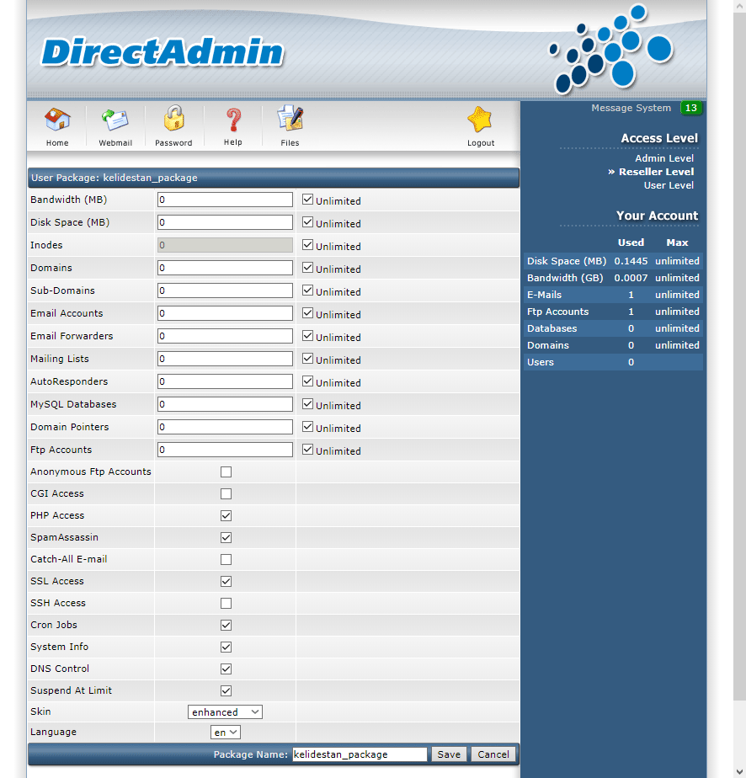The image size is (746, 778).
Task: Open the Password lock icon
Action: pyautogui.click(x=174, y=118)
